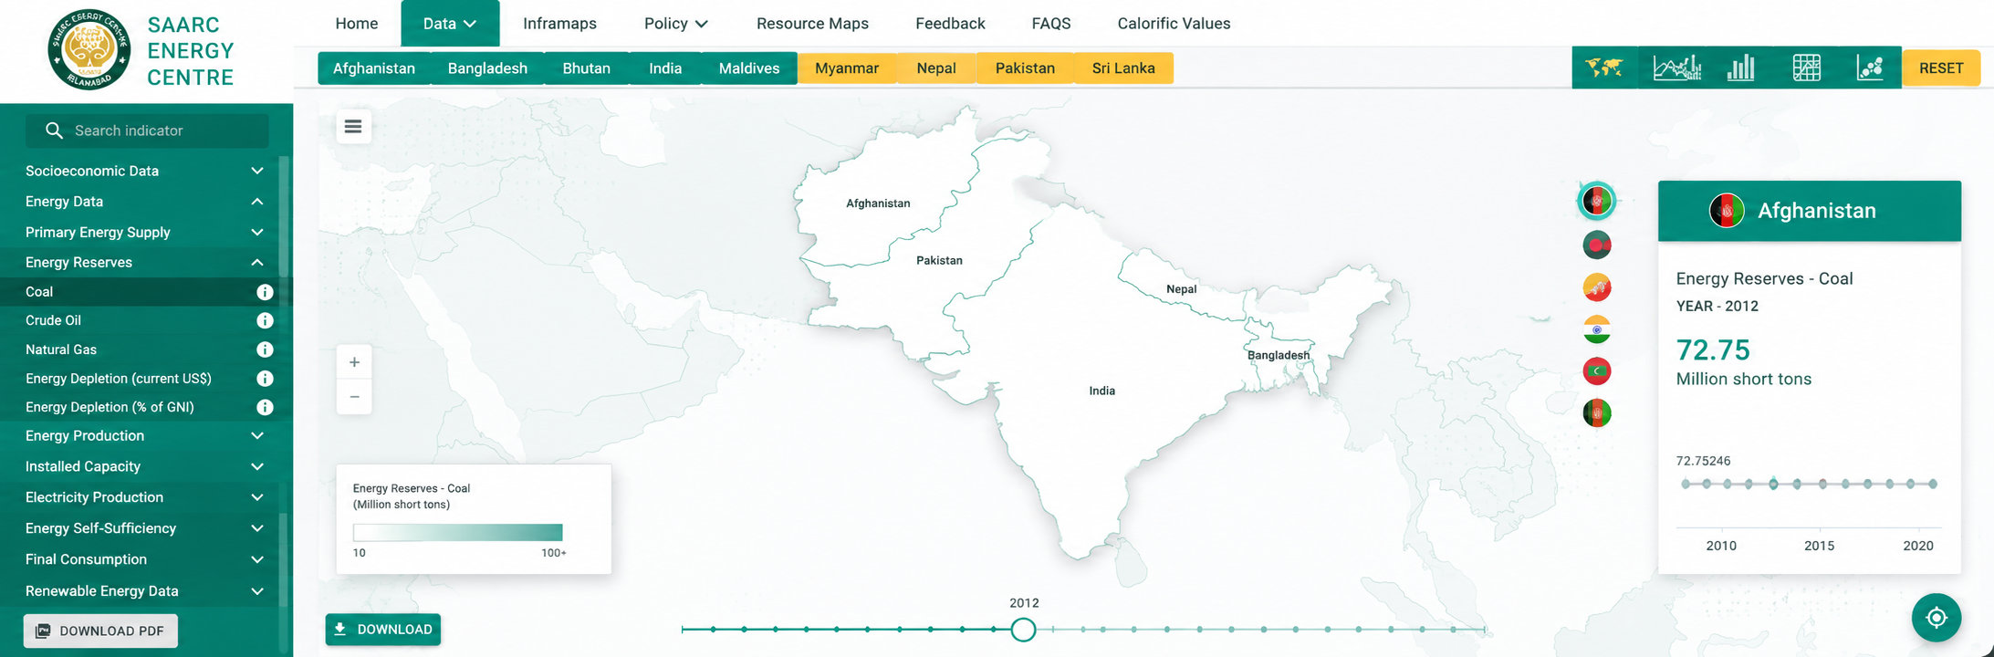This screenshot has height=657, width=1994.
Task: Select the Crude Oil indicator
Action: click(x=53, y=320)
